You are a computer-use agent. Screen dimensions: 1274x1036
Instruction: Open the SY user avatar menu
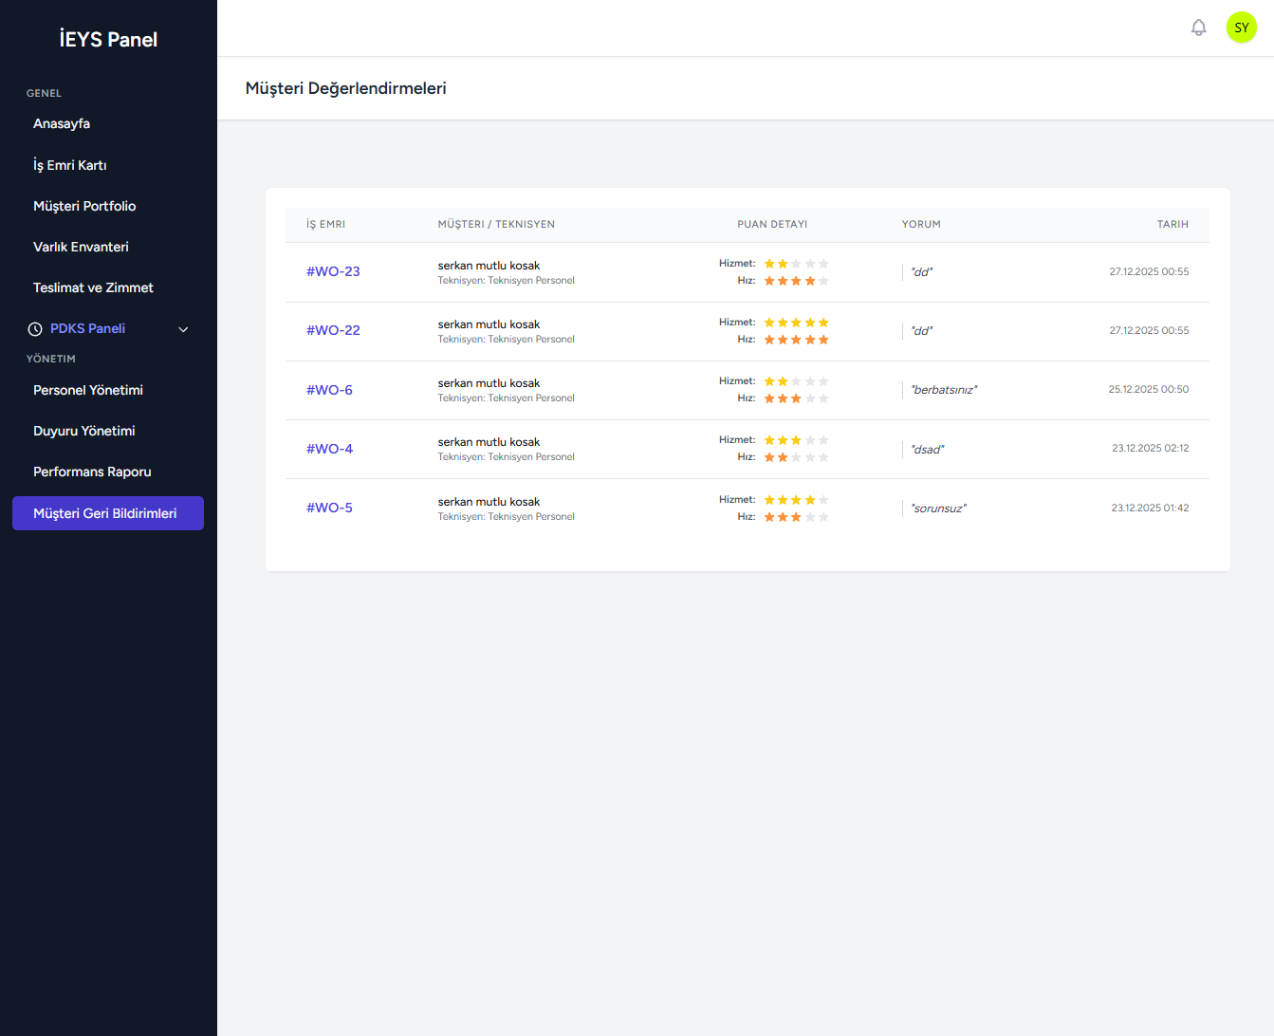pos(1241,28)
